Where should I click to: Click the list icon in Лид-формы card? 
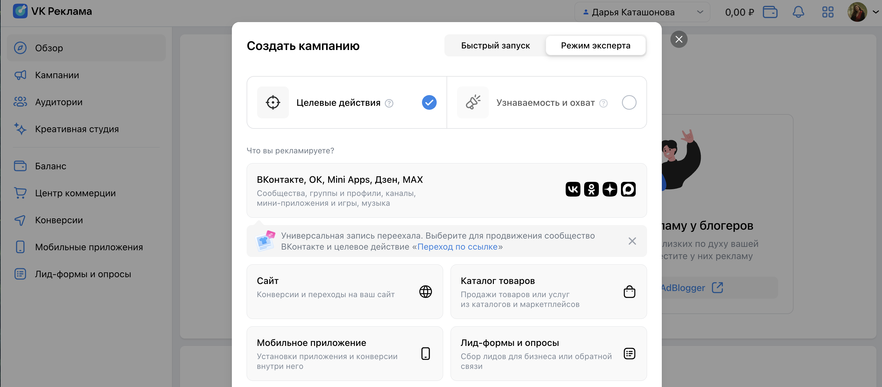click(629, 354)
